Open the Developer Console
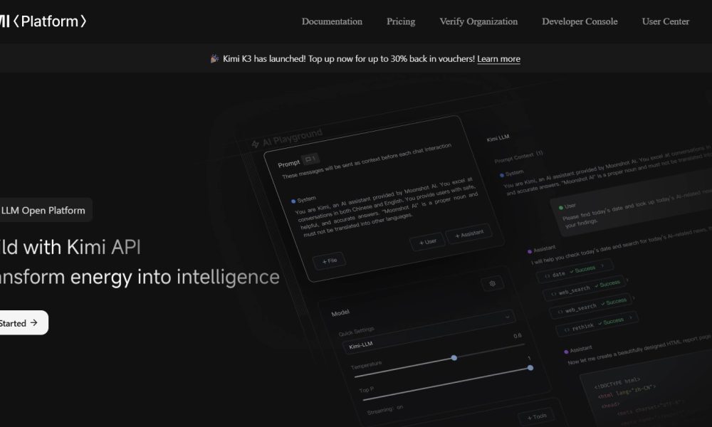Viewport: 712px width, 427px height. [580, 21]
